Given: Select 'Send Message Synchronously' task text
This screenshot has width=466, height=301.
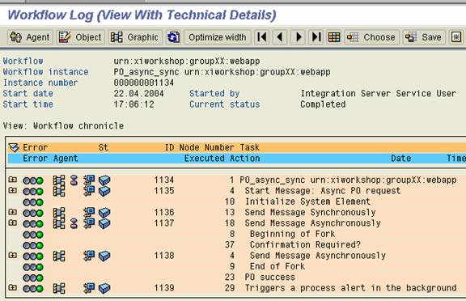Looking at the screenshot, I should coord(310,212).
